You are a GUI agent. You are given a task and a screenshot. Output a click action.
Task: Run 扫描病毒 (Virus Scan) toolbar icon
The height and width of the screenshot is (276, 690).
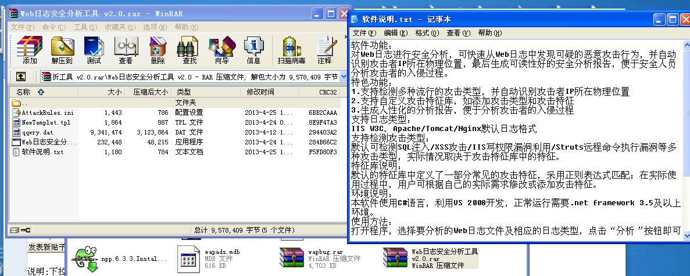pos(291,50)
